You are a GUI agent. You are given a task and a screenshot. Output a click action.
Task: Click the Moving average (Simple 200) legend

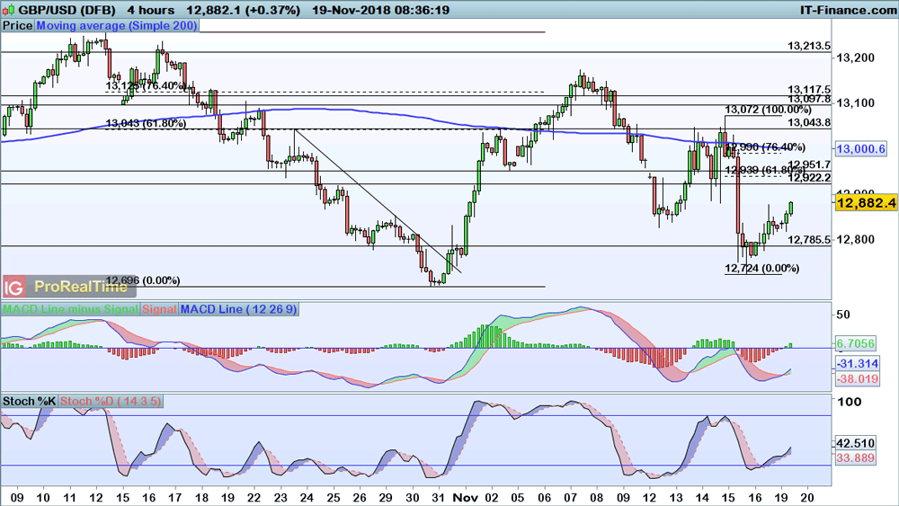[117, 26]
